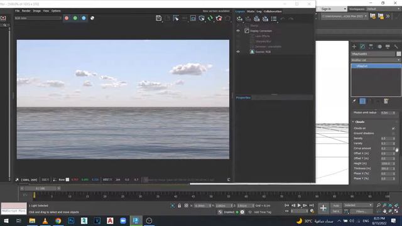Image resolution: width=402 pixels, height=226 pixels.
Task: Select VRaySun in the modifier stack
Action: tap(376, 66)
